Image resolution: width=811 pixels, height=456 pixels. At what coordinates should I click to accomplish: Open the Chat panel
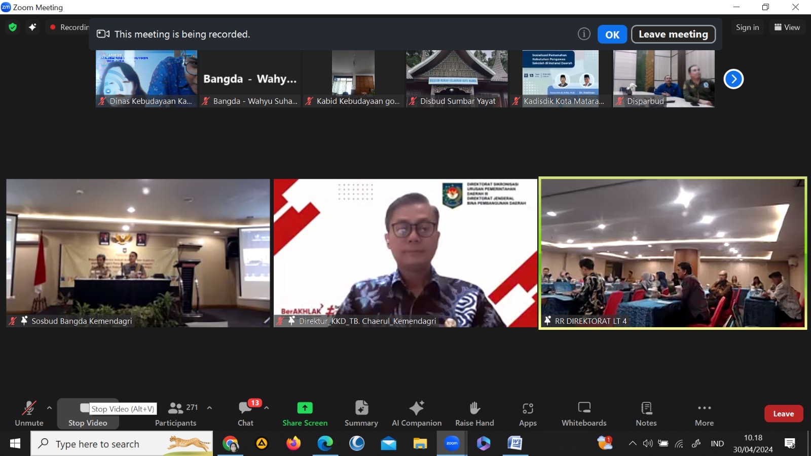(246, 413)
